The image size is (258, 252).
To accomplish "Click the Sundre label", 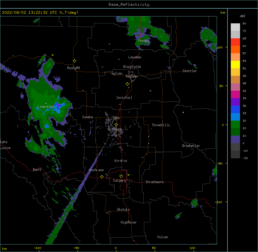I will [x=87, y=117].
